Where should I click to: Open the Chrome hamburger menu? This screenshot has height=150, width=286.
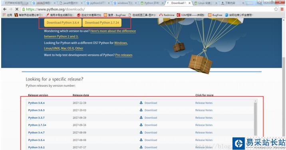[282, 9]
